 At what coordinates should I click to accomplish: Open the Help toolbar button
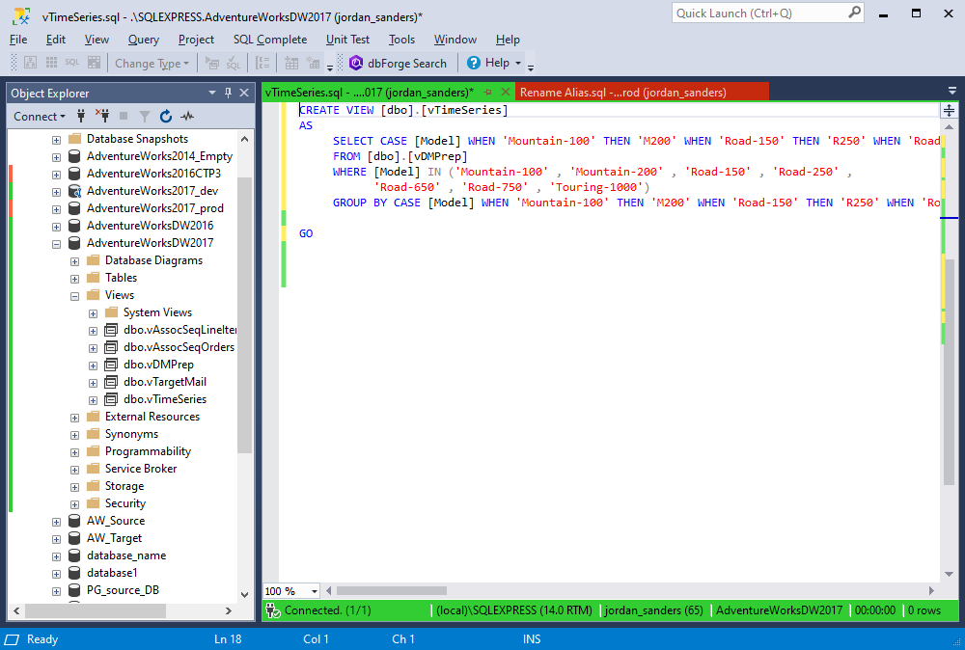coord(493,63)
